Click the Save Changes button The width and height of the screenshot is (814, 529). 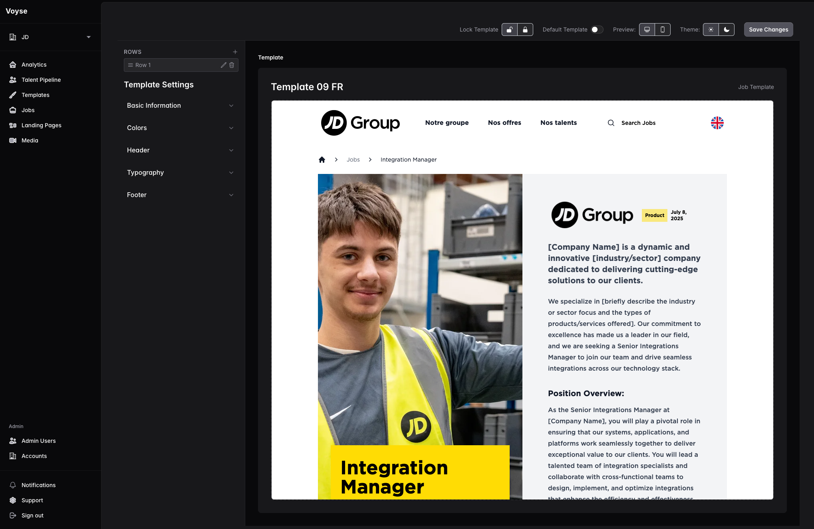[x=768, y=30]
